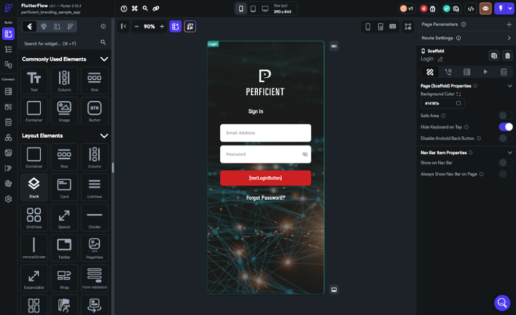Click the Forgot Password? text on canvas
Screen dimensions: 516x315
(x=266, y=197)
